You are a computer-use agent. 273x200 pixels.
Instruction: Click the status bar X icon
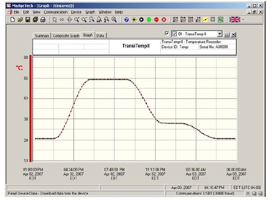point(248,193)
